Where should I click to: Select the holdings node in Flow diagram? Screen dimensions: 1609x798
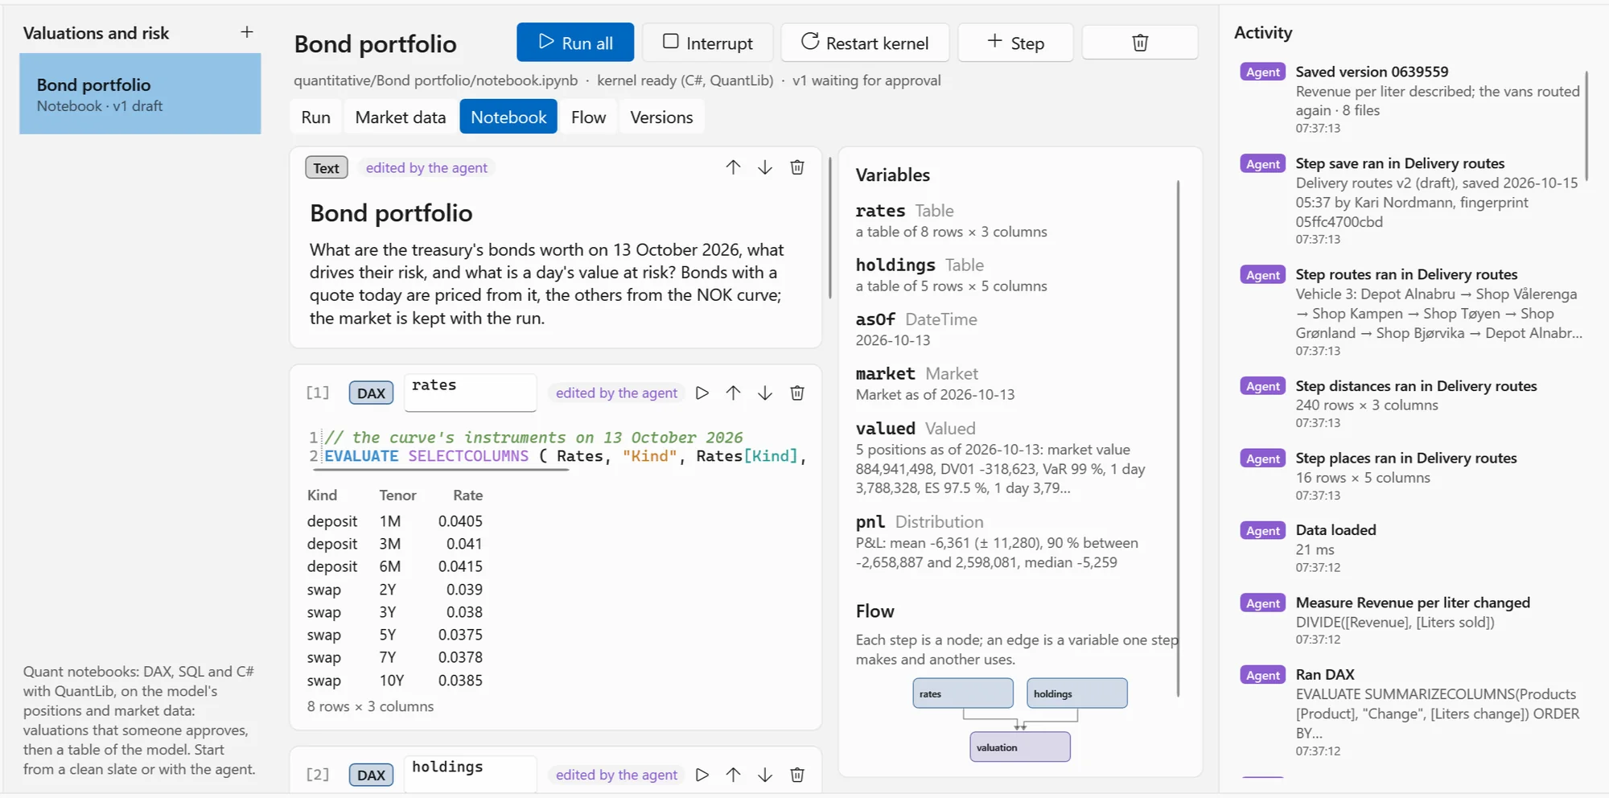tap(1076, 693)
